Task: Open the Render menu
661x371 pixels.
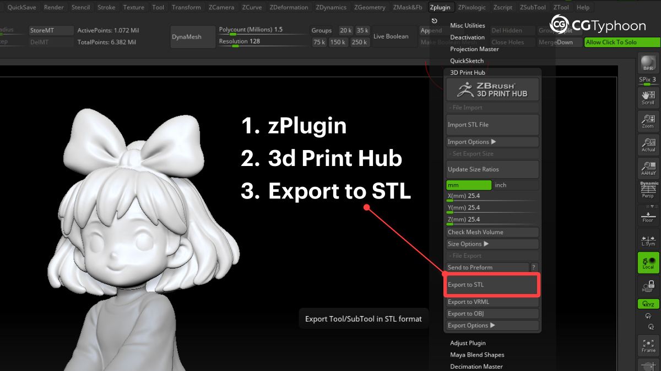Action: (x=54, y=7)
